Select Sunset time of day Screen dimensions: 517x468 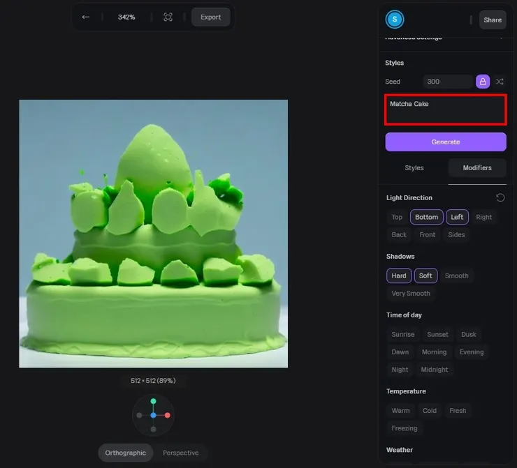(437, 334)
